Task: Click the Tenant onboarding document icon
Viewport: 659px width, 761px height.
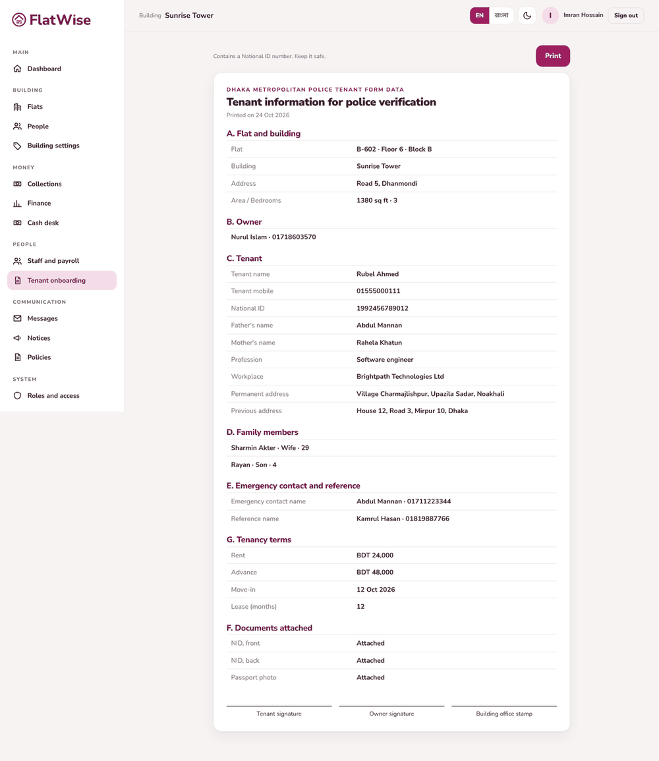Action: point(18,281)
